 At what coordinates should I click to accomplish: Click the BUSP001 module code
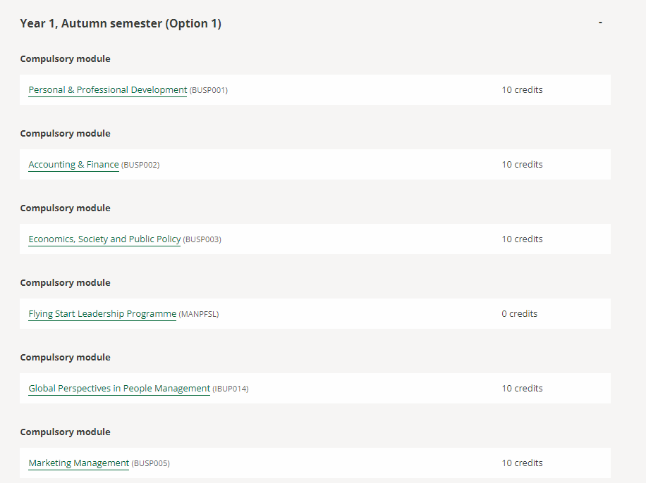coord(209,90)
